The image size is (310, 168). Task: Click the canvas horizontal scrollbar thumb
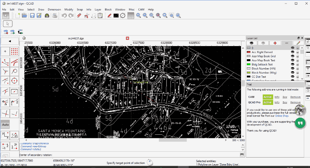click(x=173, y=140)
